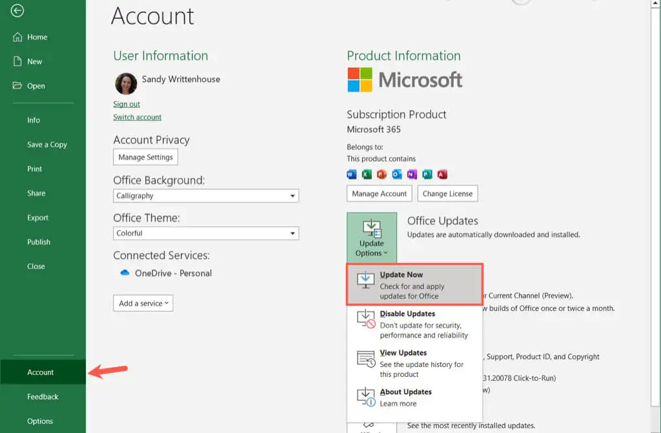Collapse the Update Options menu button
The height and width of the screenshot is (433, 661).
click(x=372, y=237)
